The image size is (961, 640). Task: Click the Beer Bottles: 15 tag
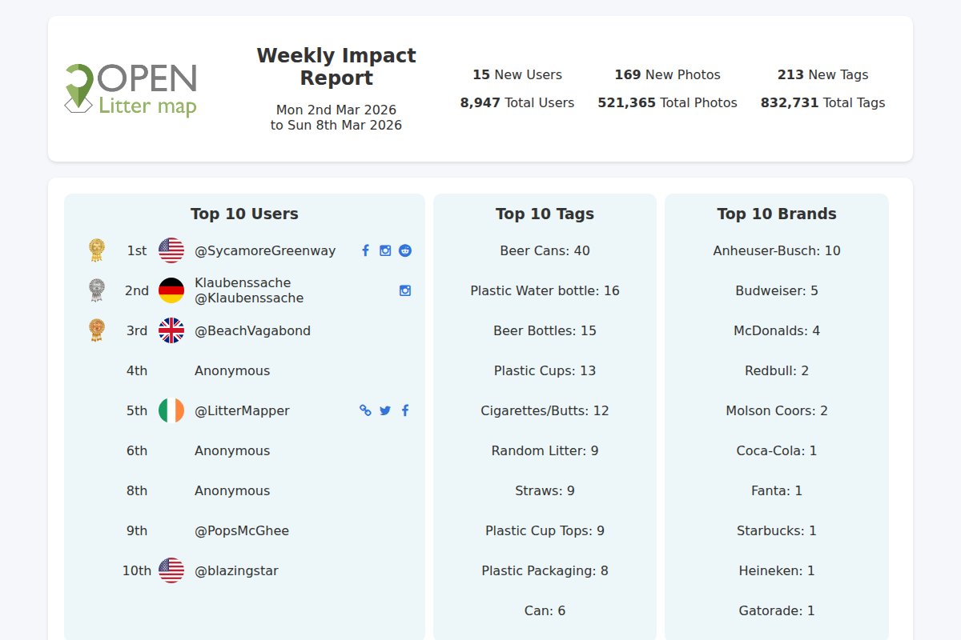tap(545, 330)
